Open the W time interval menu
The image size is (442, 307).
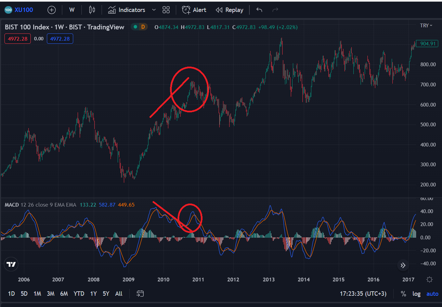pos(72,10)
